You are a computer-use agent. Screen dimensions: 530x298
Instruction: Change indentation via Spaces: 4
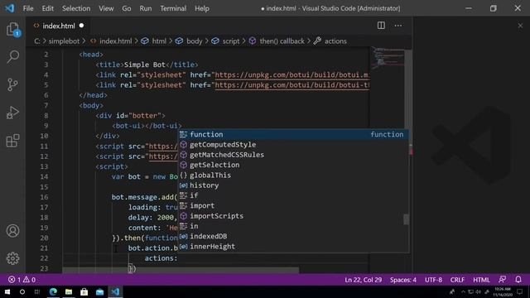tap(403, 280)
